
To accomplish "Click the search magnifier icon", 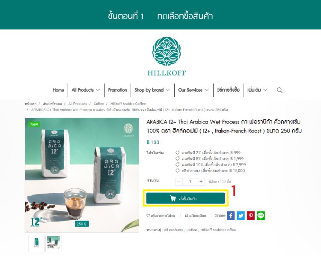I will tap(279, 90).
